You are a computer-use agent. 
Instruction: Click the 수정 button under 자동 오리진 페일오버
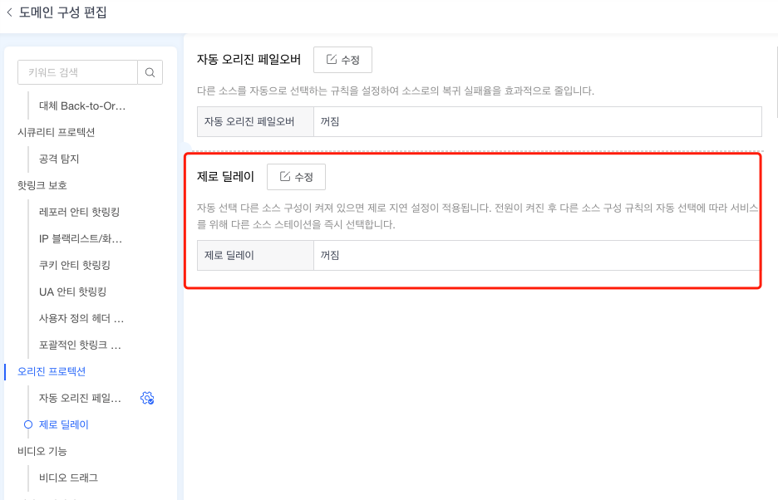342,59
